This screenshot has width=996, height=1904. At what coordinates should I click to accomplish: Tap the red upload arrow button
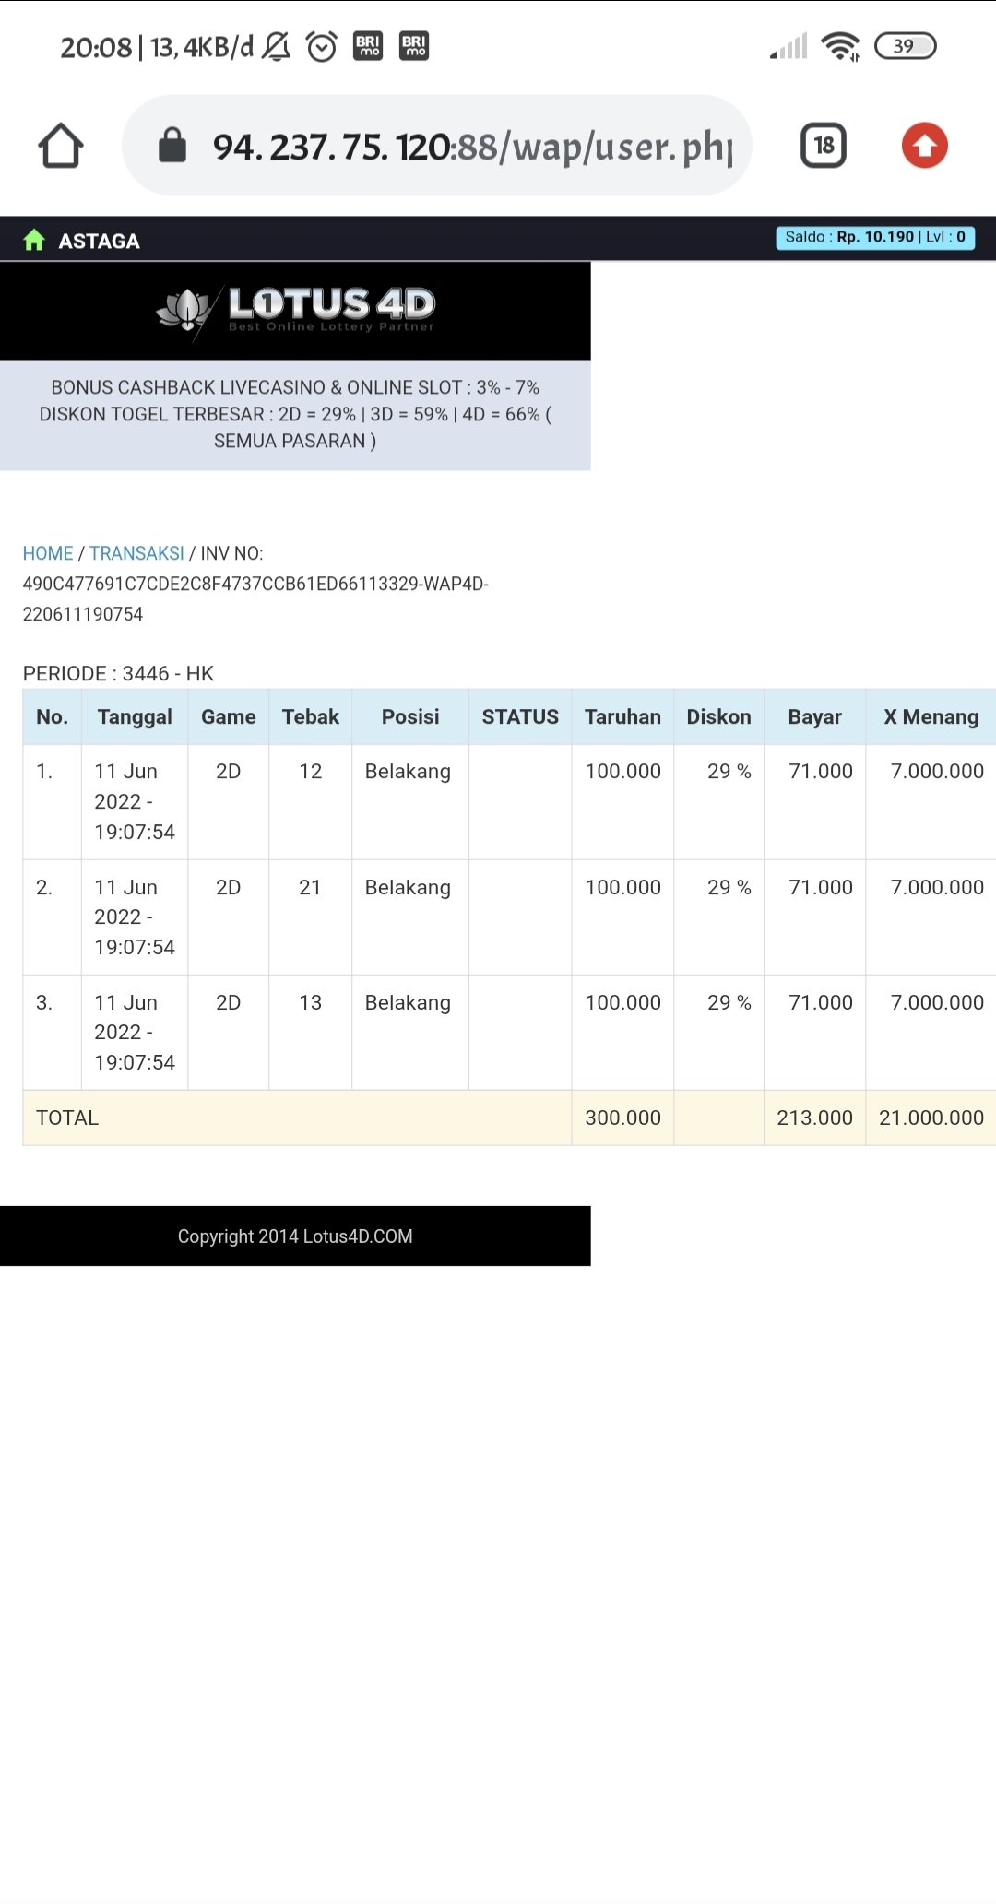pos(924,146)
